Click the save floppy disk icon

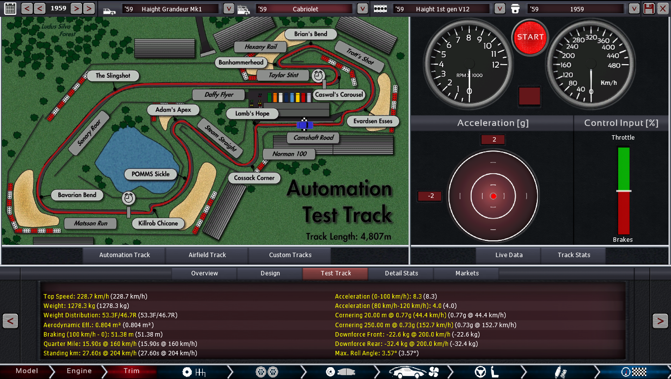coord(649,8)
